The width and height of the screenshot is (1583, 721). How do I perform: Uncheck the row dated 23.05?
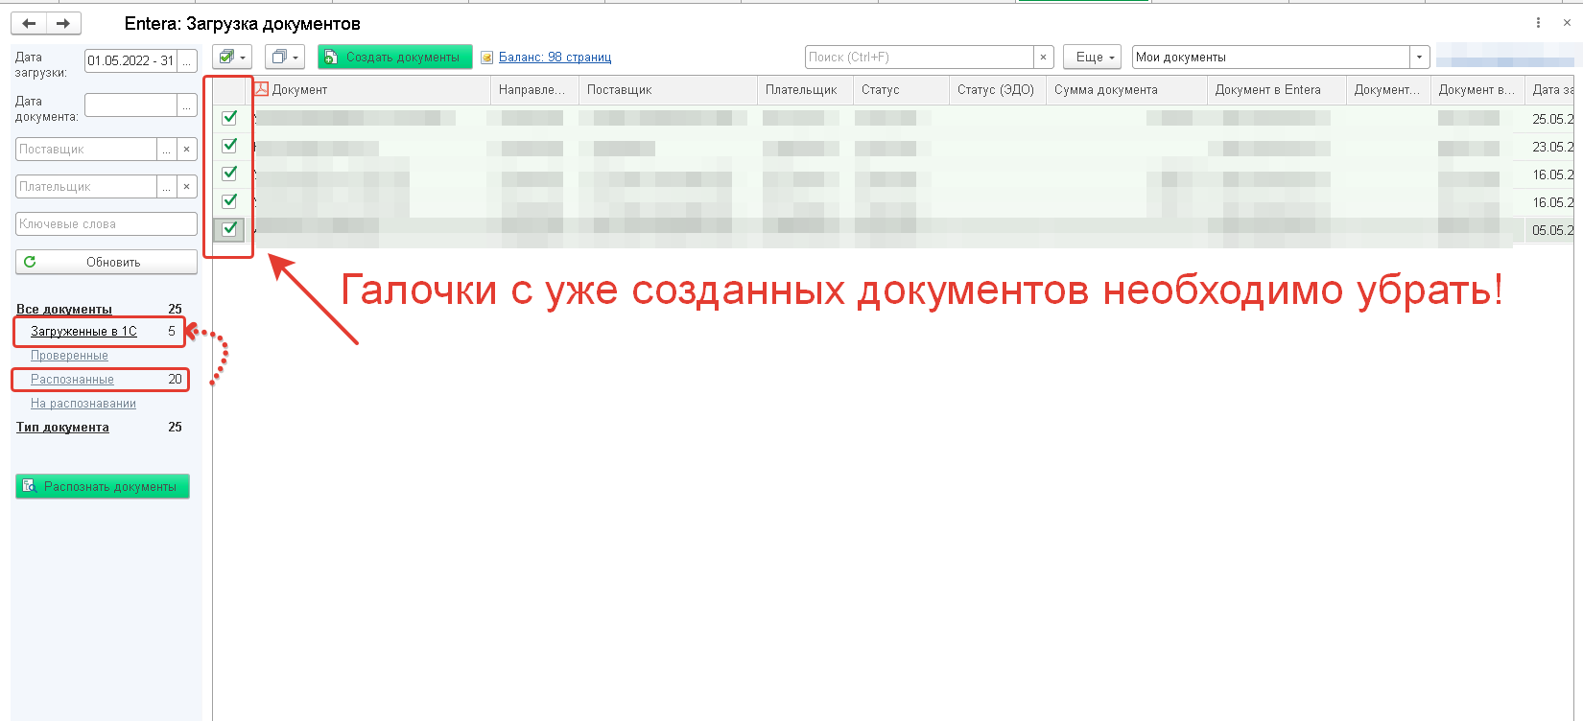(229, 146)
